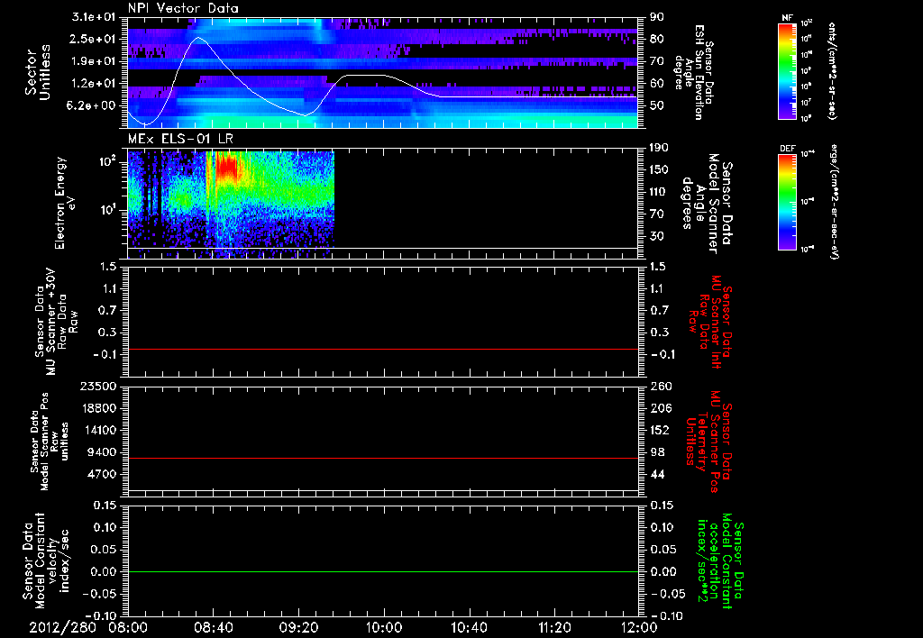Click the NF color scale bar
This screenshot has height=638, width=923.
pyautogui.click(x=788, y=71)
